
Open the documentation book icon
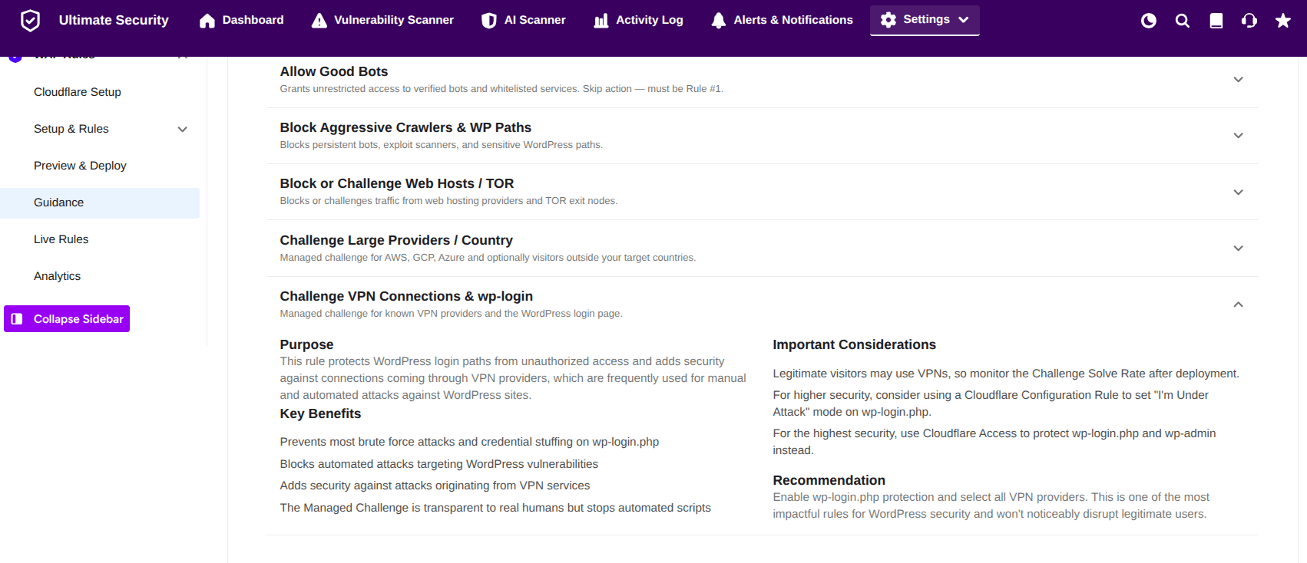point(1216,21)
